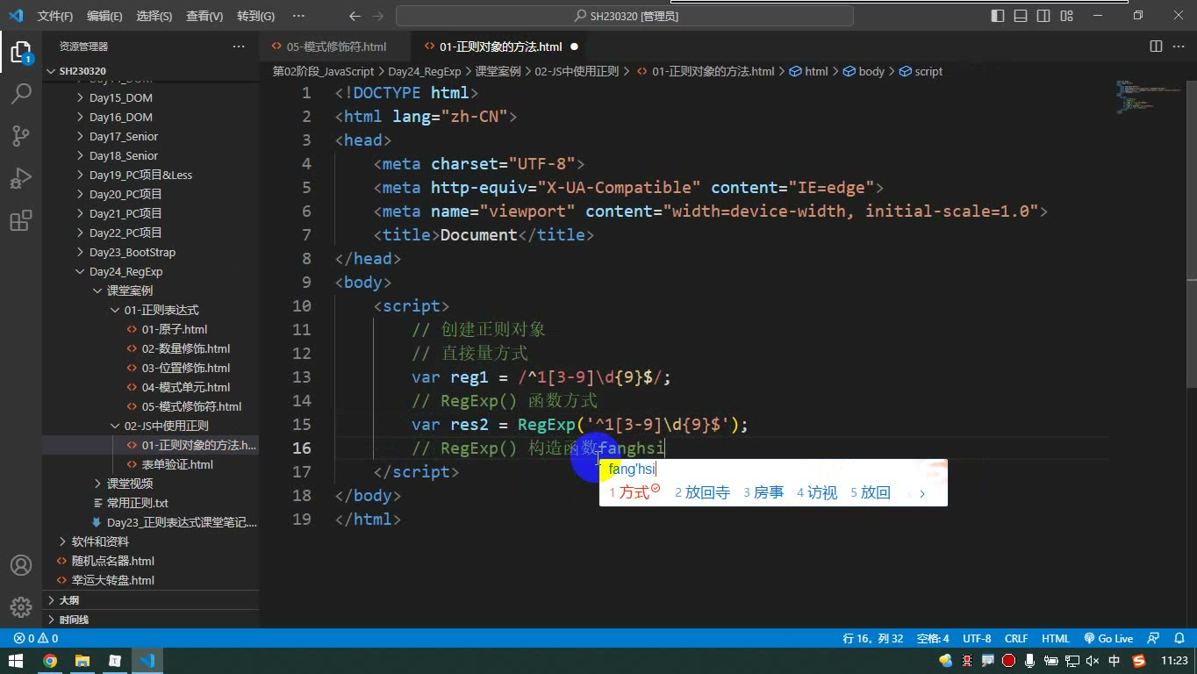The width and height of the screenshot is (1197, 674).
Task: Open the Explorer view in activity bar
Action: 21,53
